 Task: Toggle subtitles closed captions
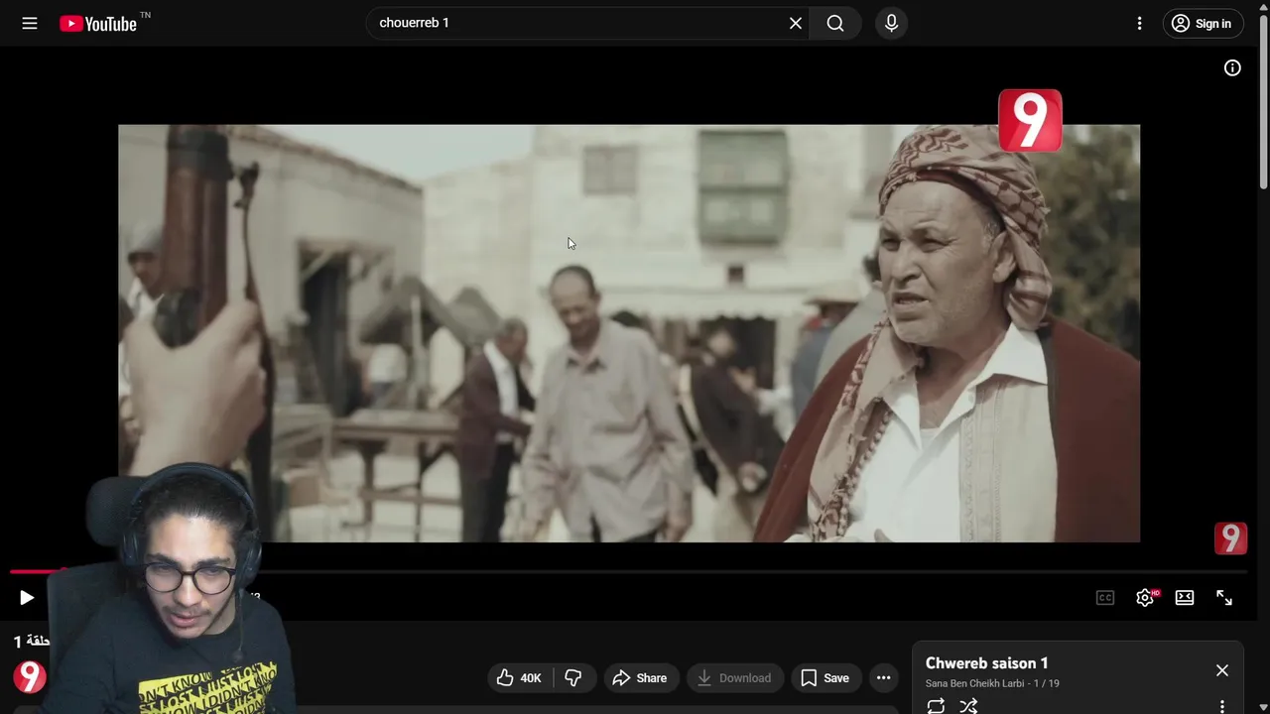click(x=1105, y=597)
